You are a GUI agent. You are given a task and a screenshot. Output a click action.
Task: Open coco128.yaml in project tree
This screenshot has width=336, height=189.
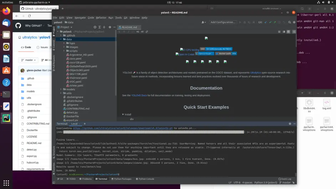click(x=76, y=62)
